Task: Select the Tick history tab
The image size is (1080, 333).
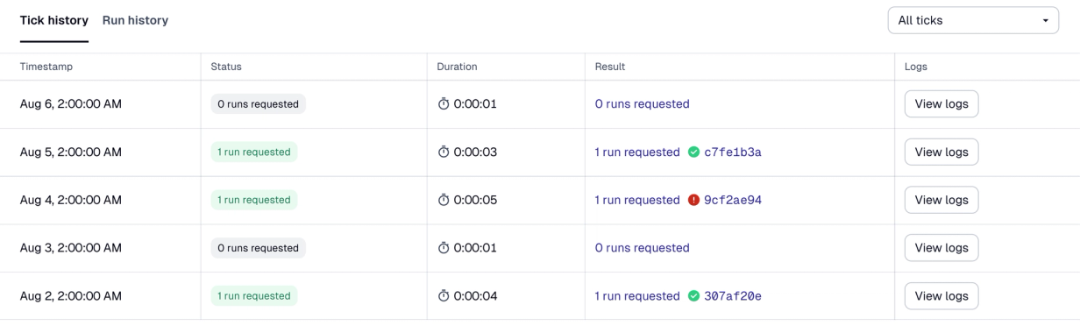Action: coord(54,20)
